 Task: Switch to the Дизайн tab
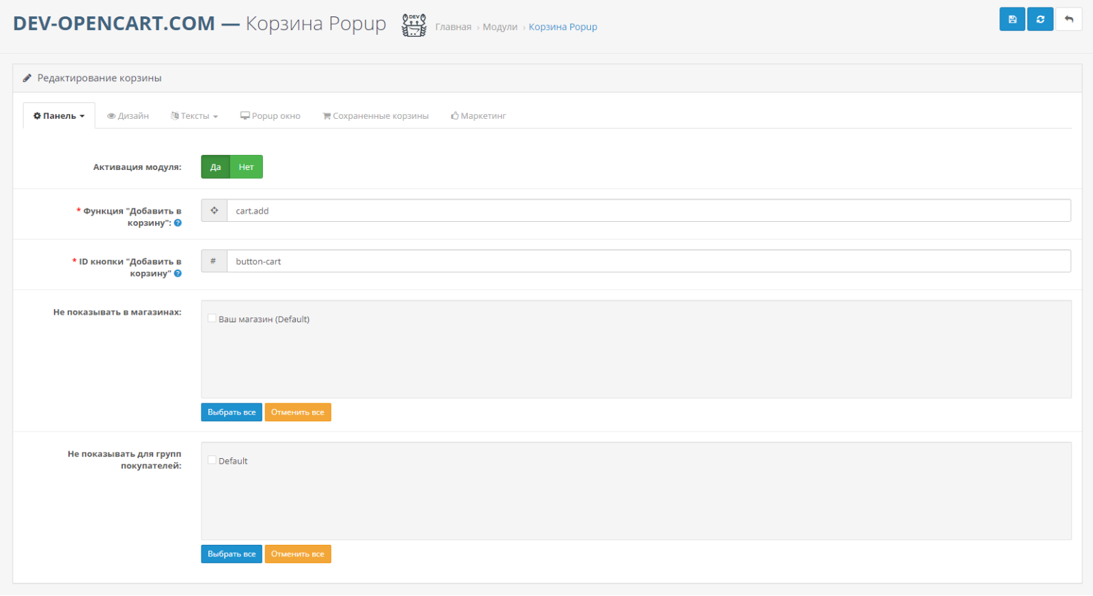coord(128,116)
